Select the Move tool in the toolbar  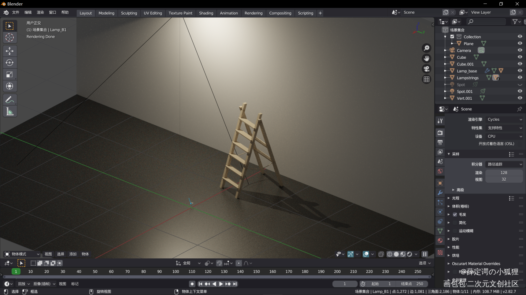[9, 51]
